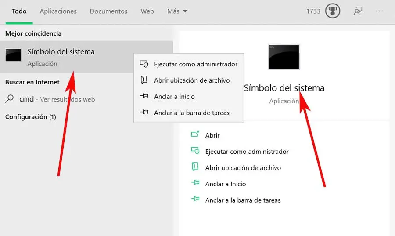The image size is (395, 236).
Task: Click Abrir in the details pane
Action: click(x=212, y=135)
